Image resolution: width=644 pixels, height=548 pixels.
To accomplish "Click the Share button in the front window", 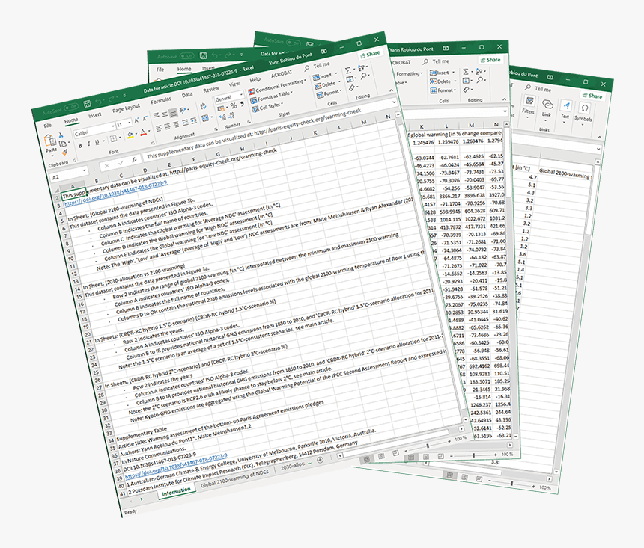I will [x=370, y=54].
